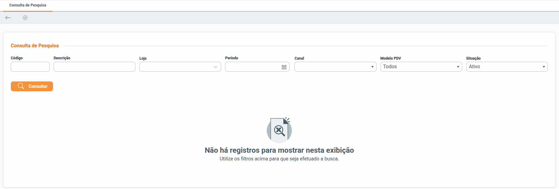Click inside the Descrição text field

pos(94,67)
